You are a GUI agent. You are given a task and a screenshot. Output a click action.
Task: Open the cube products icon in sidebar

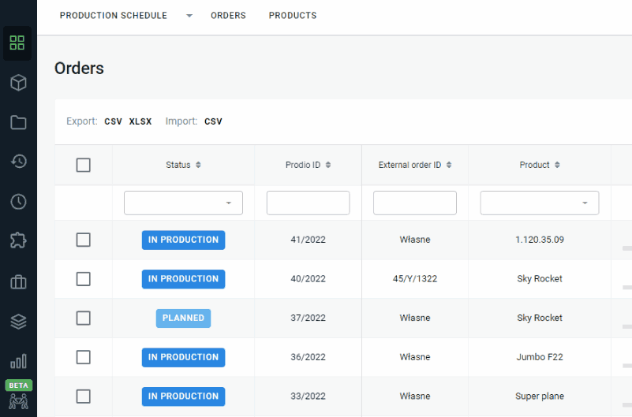click(x=18, y=83)
